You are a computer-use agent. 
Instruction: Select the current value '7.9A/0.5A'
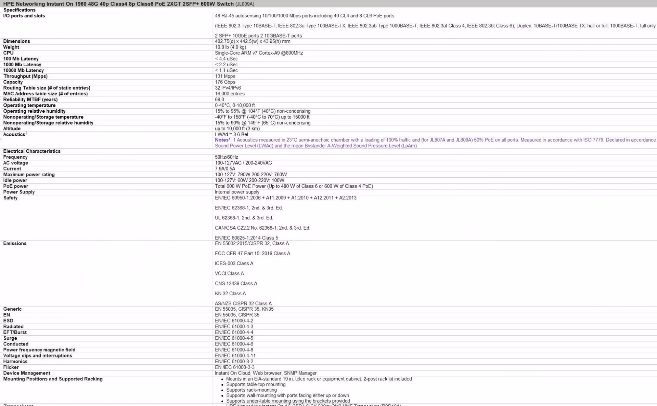225,169
